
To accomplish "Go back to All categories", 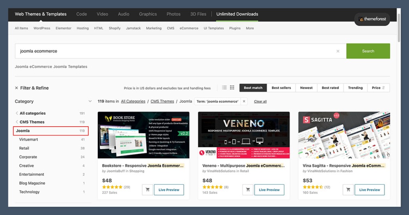I will [32, 113].
